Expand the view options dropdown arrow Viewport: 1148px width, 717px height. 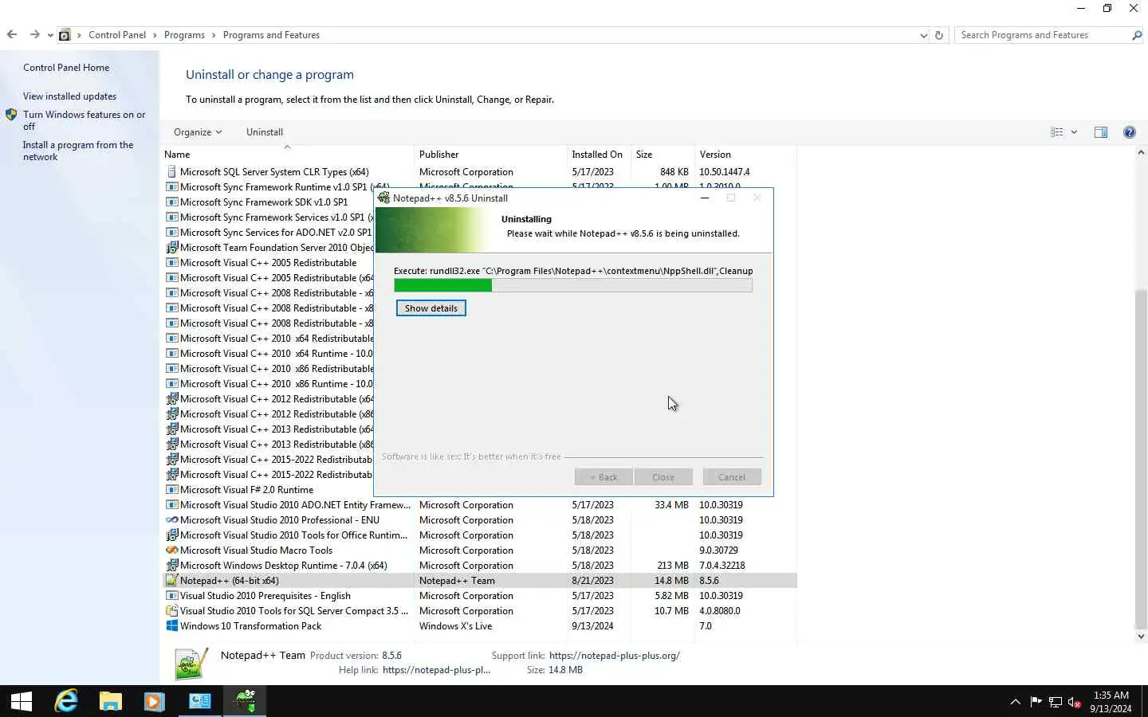tap(1074, 132)
